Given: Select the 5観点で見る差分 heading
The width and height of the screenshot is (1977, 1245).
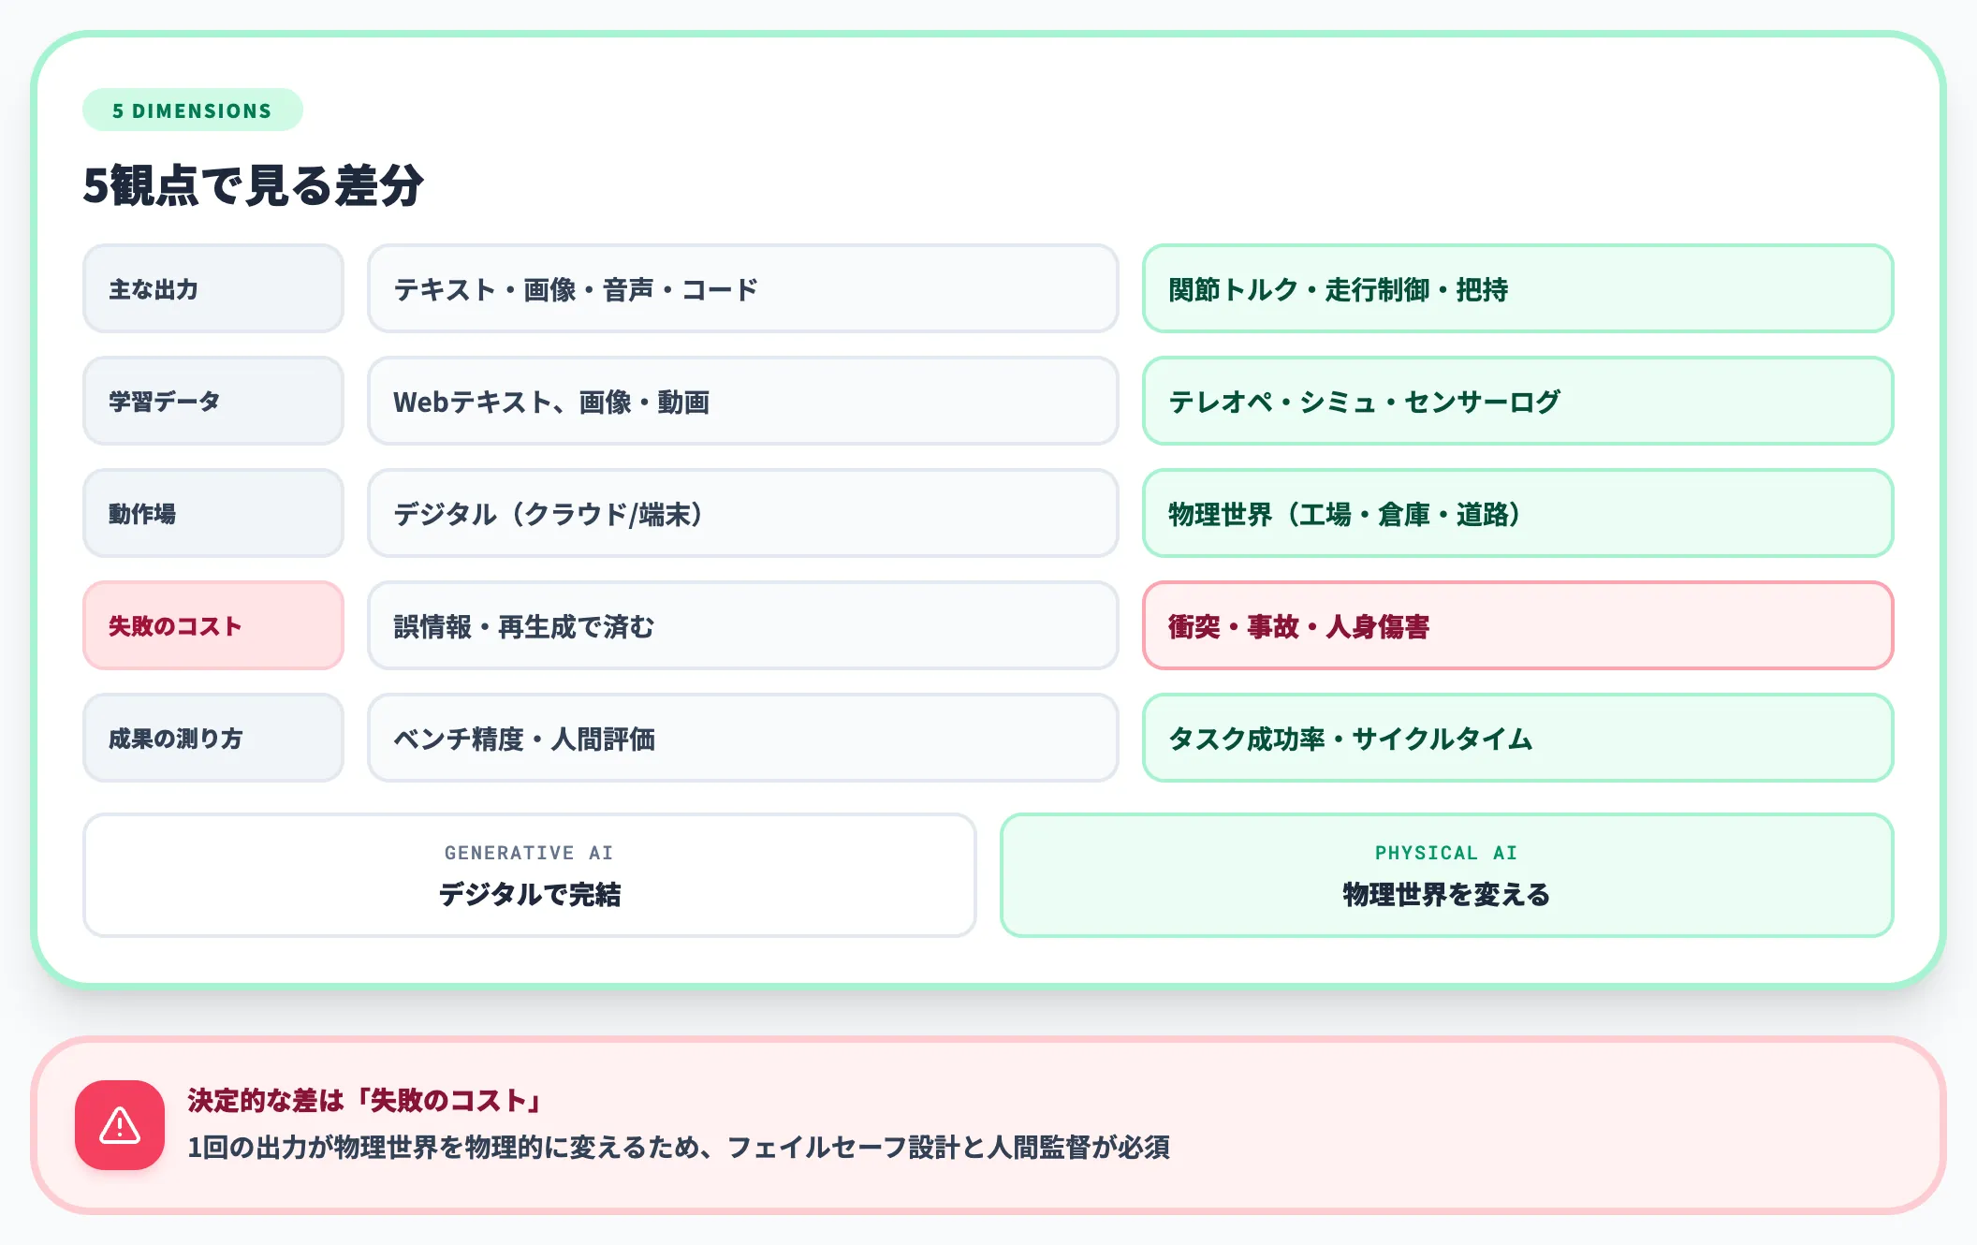Looking at the screenshot, I should coord(253,184).
